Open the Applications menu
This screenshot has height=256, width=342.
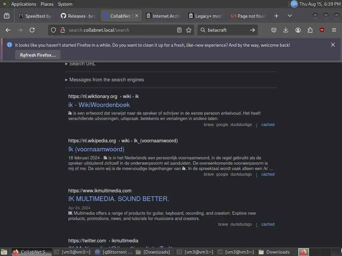tap(24, 4)
